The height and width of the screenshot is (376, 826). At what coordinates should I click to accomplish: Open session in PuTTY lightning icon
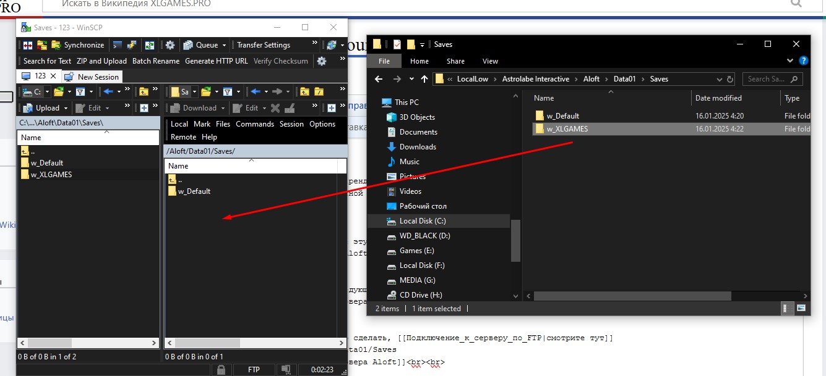tap(131, 45)
